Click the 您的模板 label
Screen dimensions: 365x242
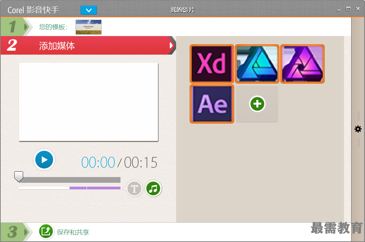click(53, 27)
